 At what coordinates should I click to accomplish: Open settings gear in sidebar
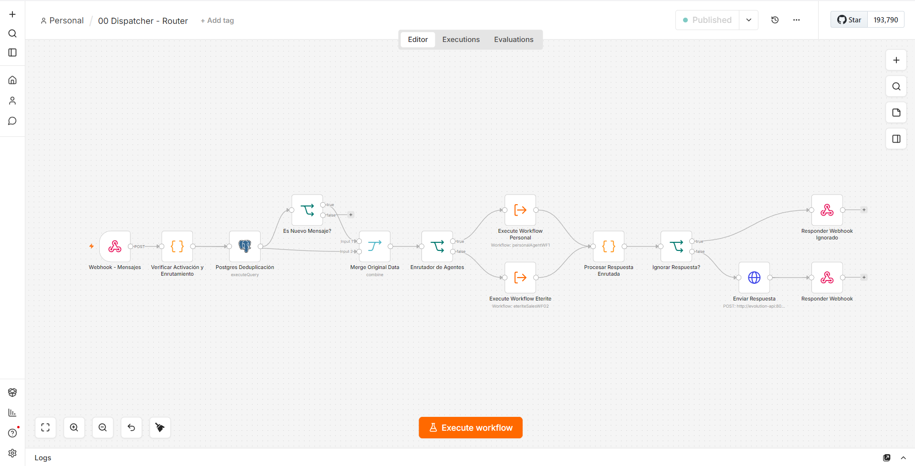pos(12,453)
